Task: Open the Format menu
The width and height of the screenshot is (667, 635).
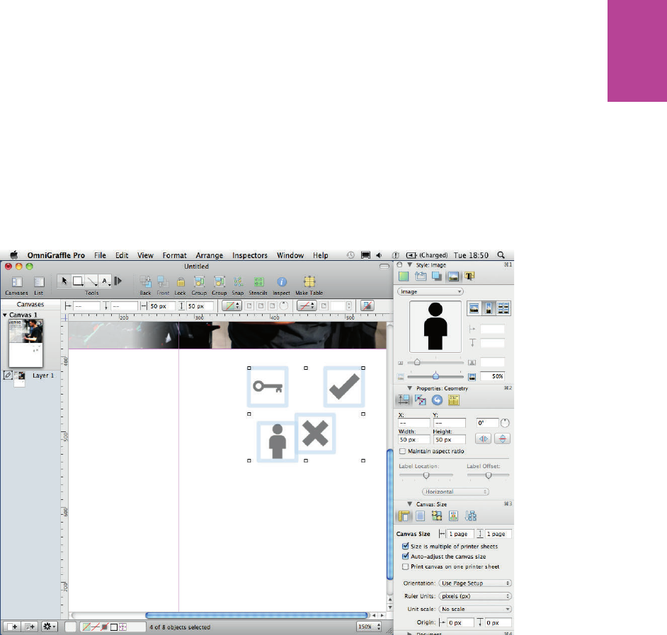Action: coord(174,255)
